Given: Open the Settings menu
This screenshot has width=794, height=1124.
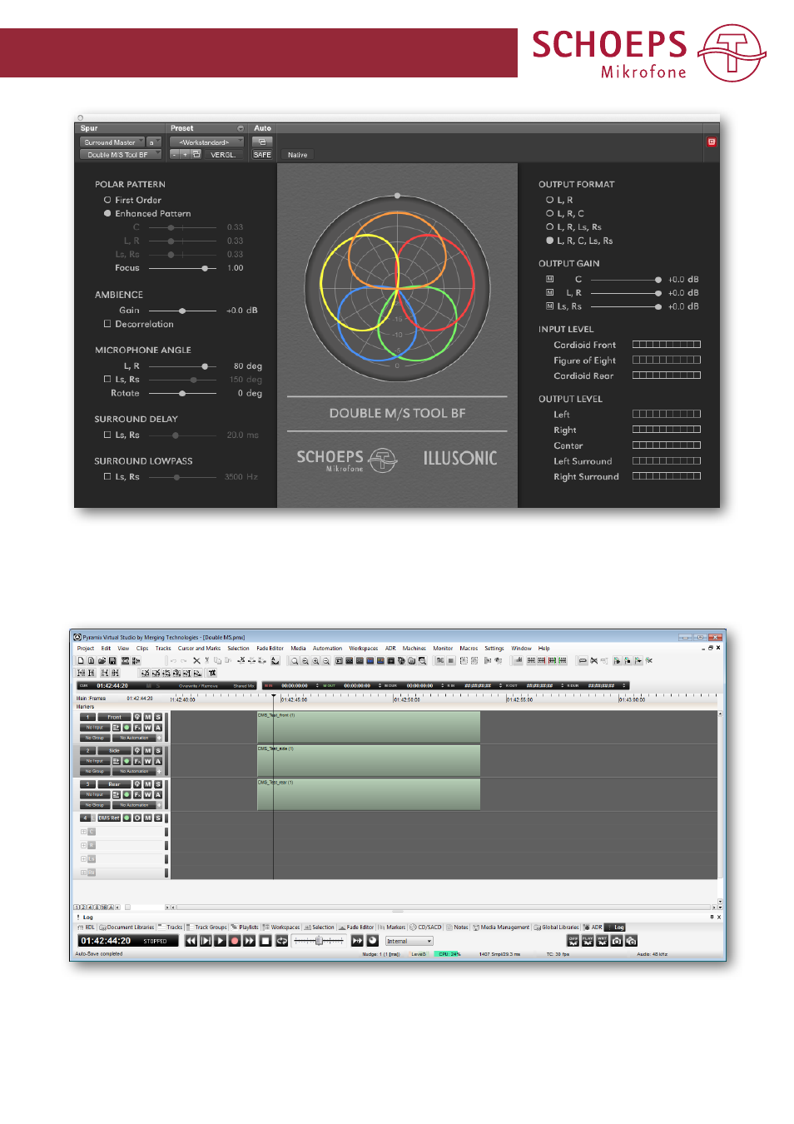Looking at the screenshot, I should click(x=494, y=648).
